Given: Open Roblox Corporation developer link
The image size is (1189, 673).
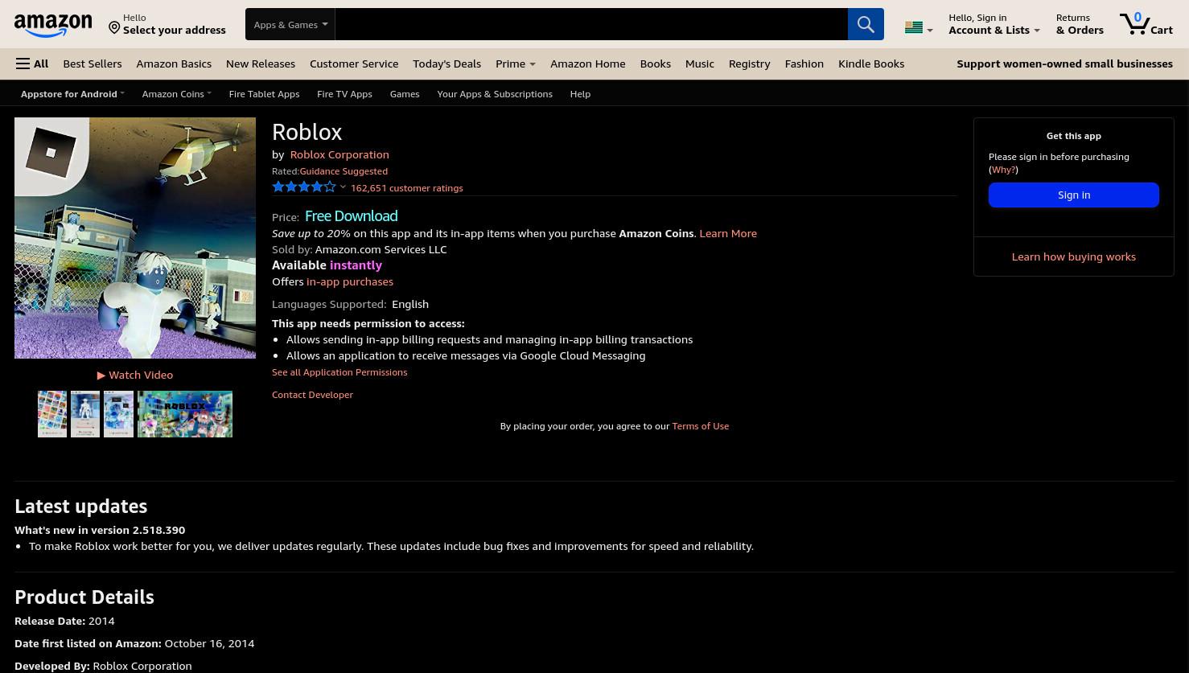Looking at the screenshot, I should point(339,154).
